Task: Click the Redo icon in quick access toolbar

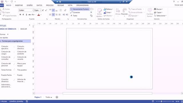Action: pyautogui.click(x=12, y=1)
